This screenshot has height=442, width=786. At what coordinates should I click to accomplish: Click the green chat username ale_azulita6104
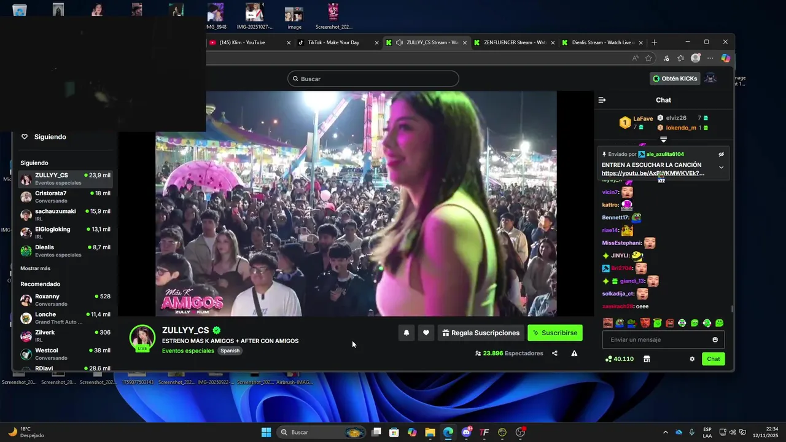pos(665,154)
